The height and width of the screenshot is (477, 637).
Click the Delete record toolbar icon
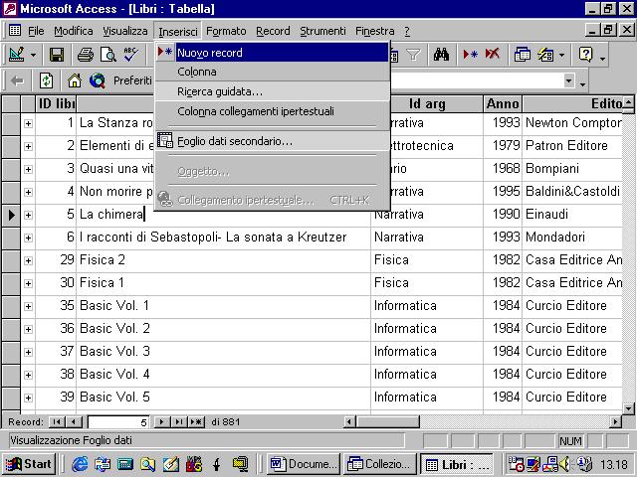click(492, 55)
